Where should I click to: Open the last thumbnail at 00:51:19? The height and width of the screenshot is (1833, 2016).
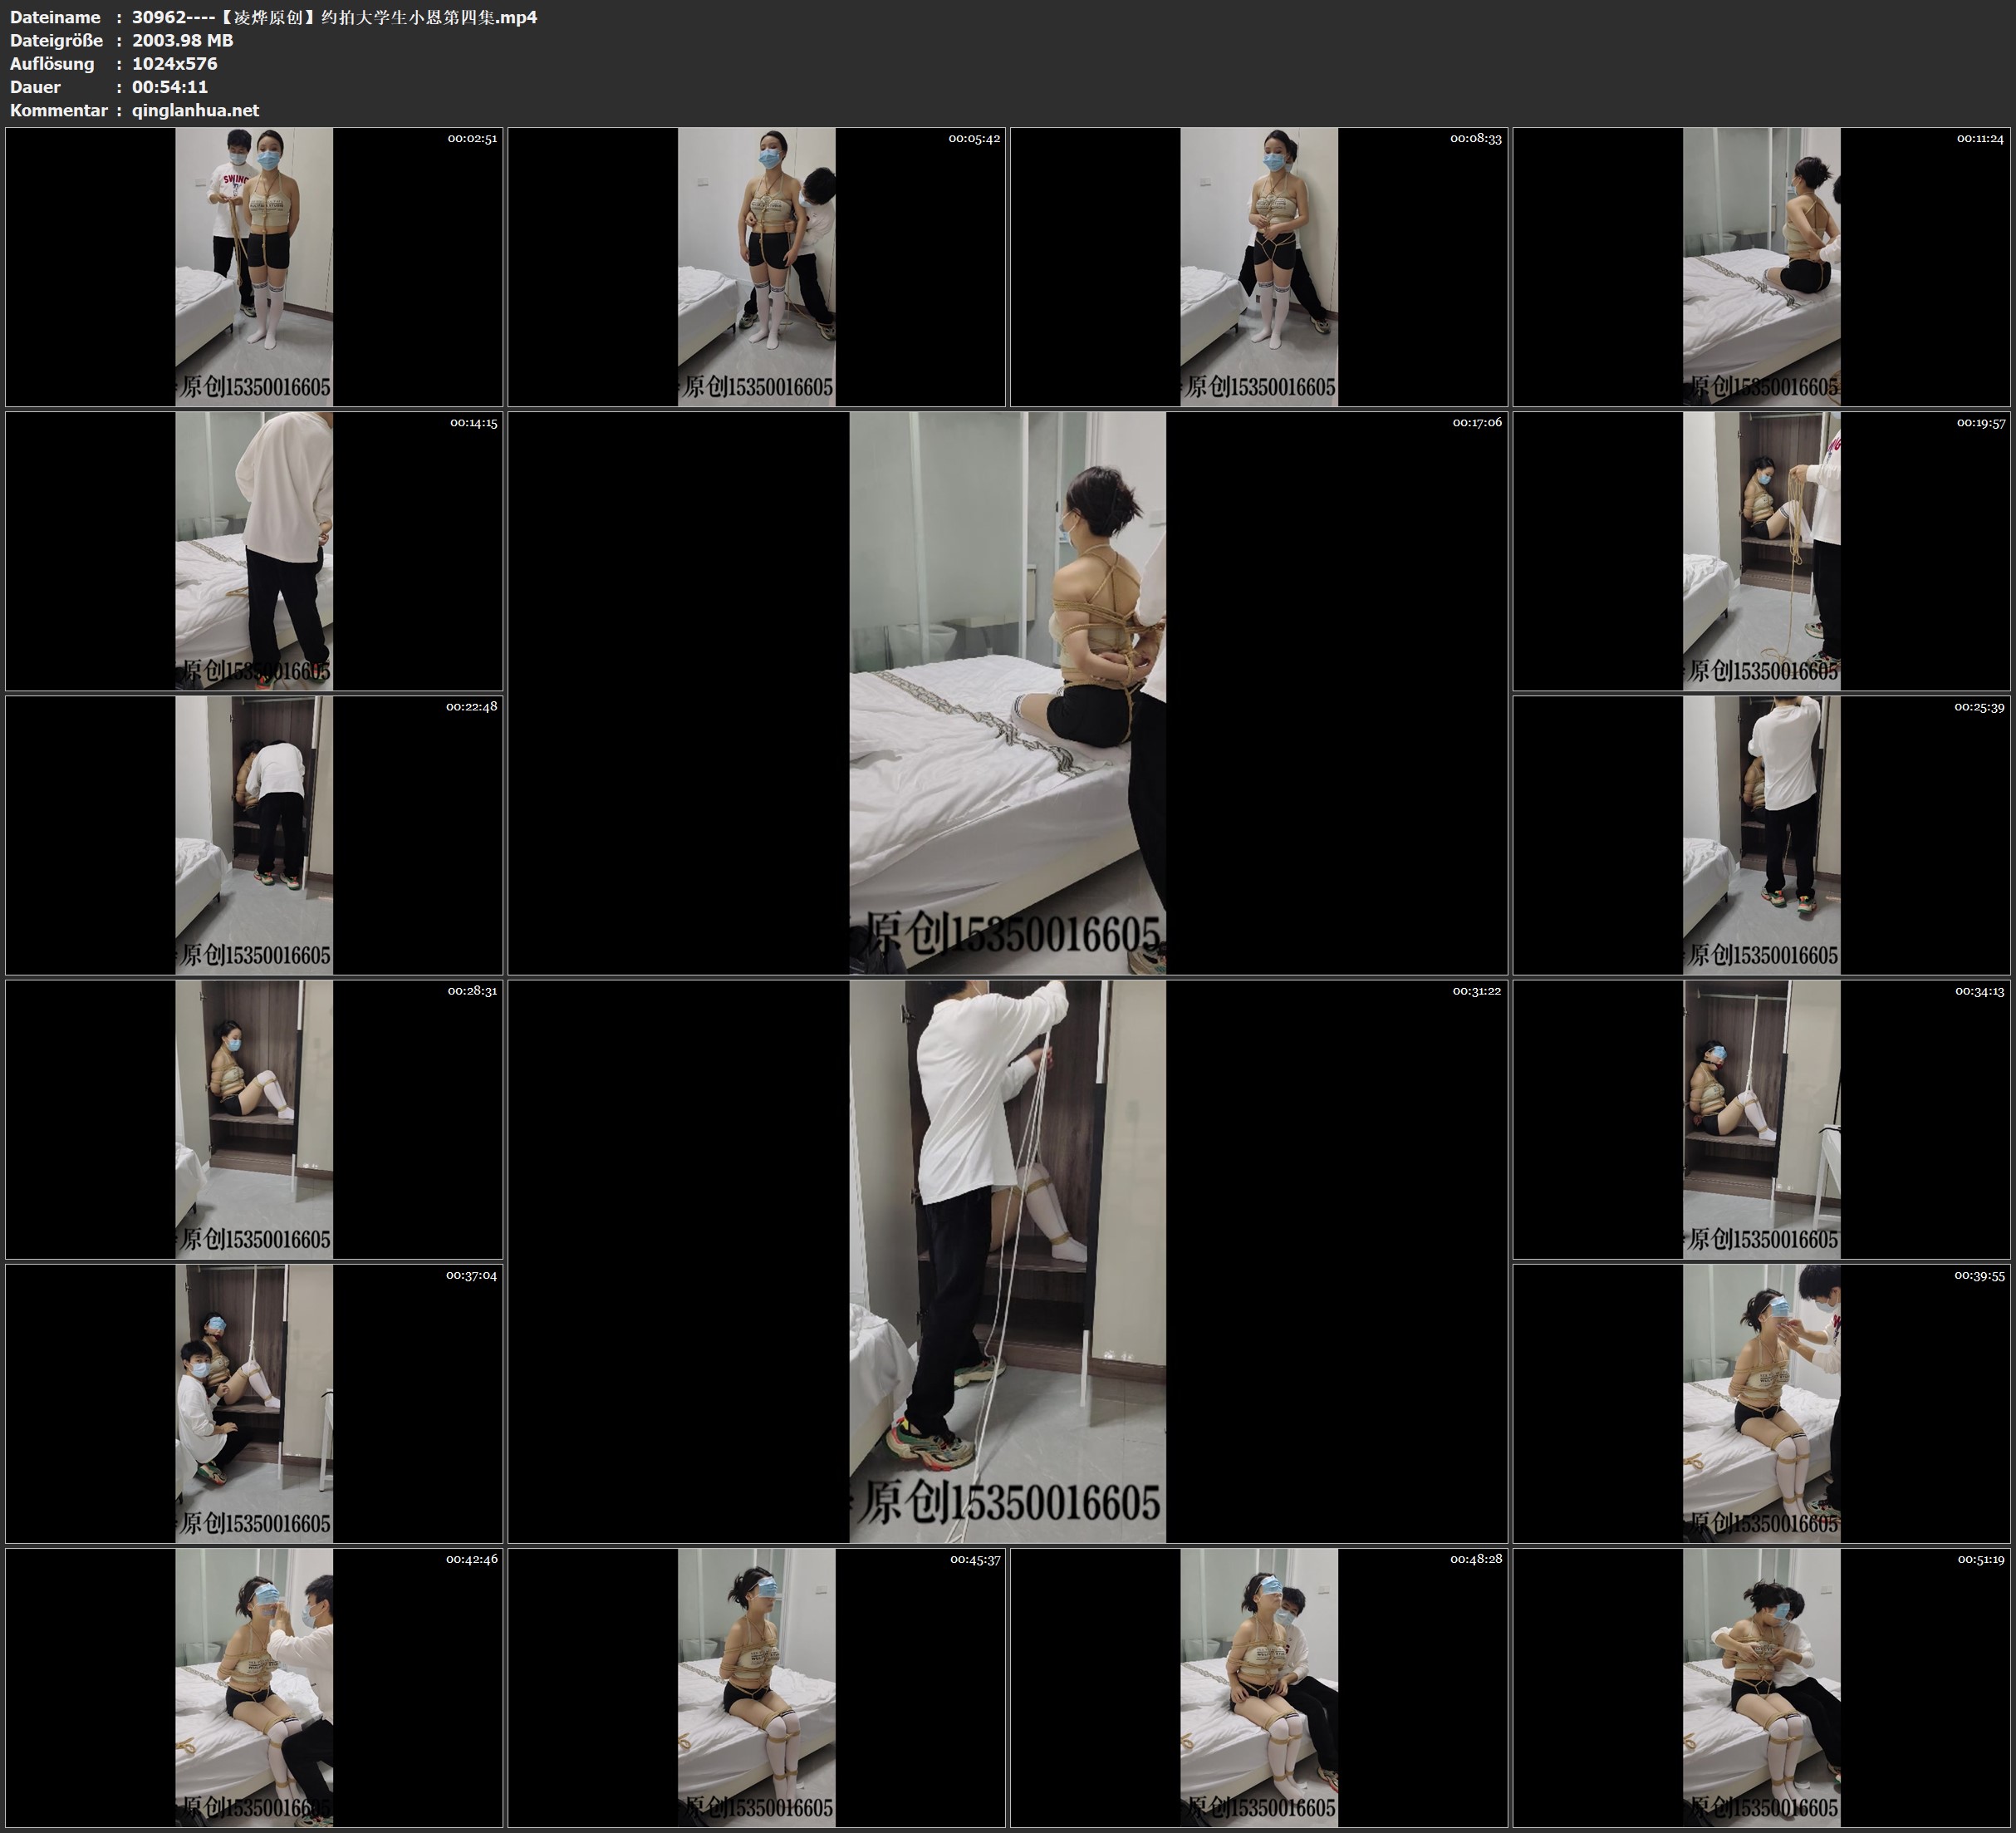coord(1761,1687)
